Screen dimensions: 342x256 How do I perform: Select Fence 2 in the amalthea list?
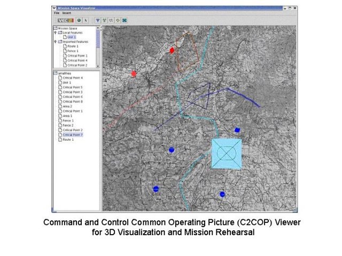(x=68, y=125)
